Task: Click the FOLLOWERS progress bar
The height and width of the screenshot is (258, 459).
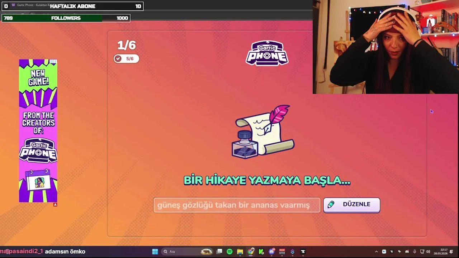Action: [x=66, y=18]
